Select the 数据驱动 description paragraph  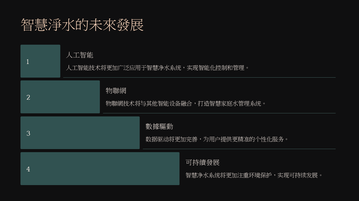tap(217, 139)
